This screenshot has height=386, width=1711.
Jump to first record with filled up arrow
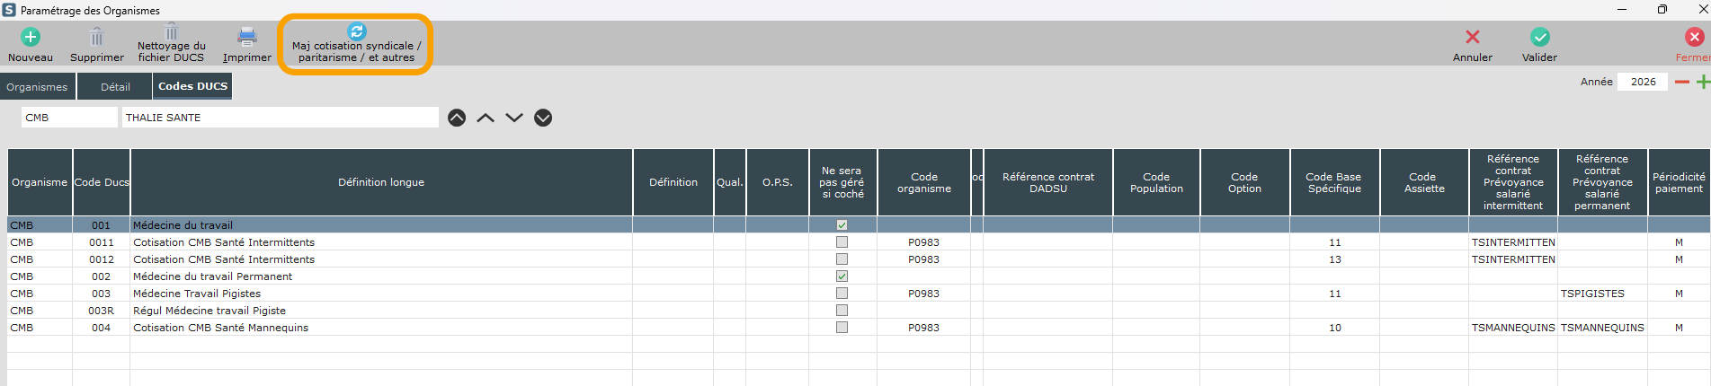click(457, 118)
